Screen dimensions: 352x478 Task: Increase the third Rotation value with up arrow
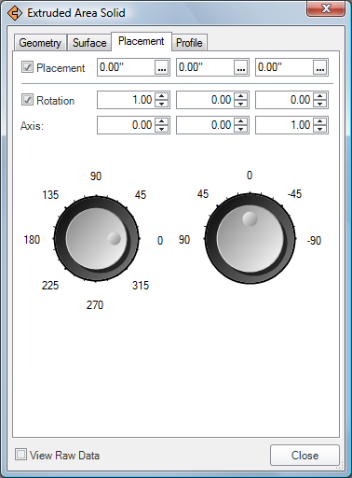click(x=320, y=96)
